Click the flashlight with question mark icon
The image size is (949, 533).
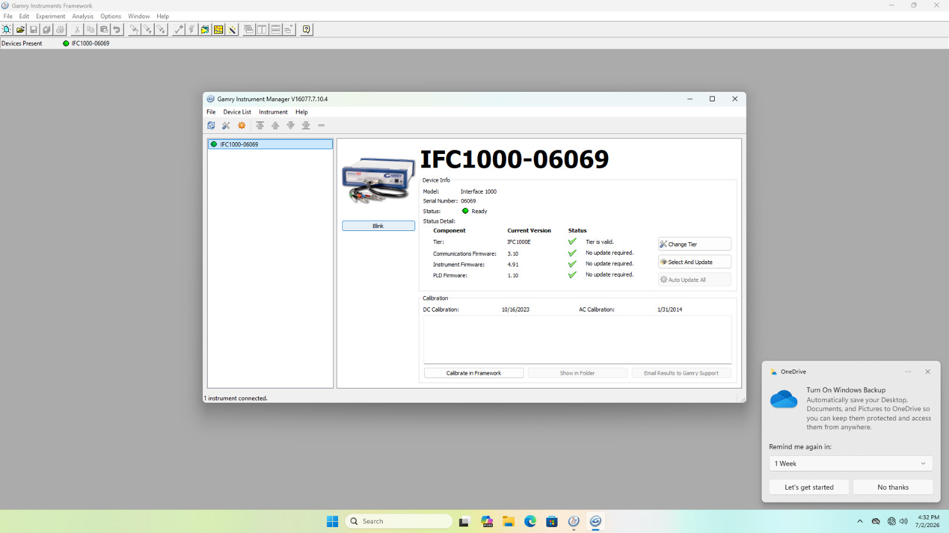tap(135, 30)
